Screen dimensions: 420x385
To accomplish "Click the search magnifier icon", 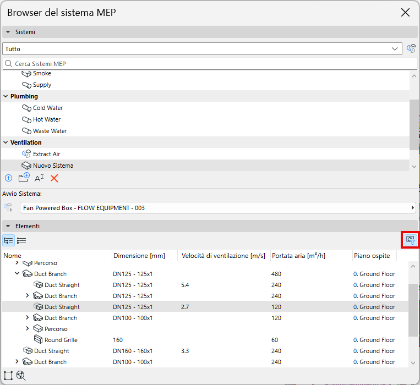I will point(9,64).
